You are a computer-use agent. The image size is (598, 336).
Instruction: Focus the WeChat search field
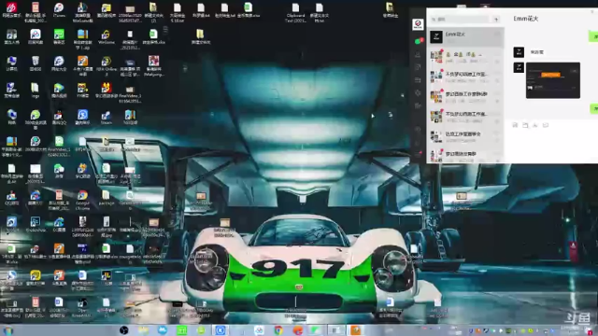point(460,19)
